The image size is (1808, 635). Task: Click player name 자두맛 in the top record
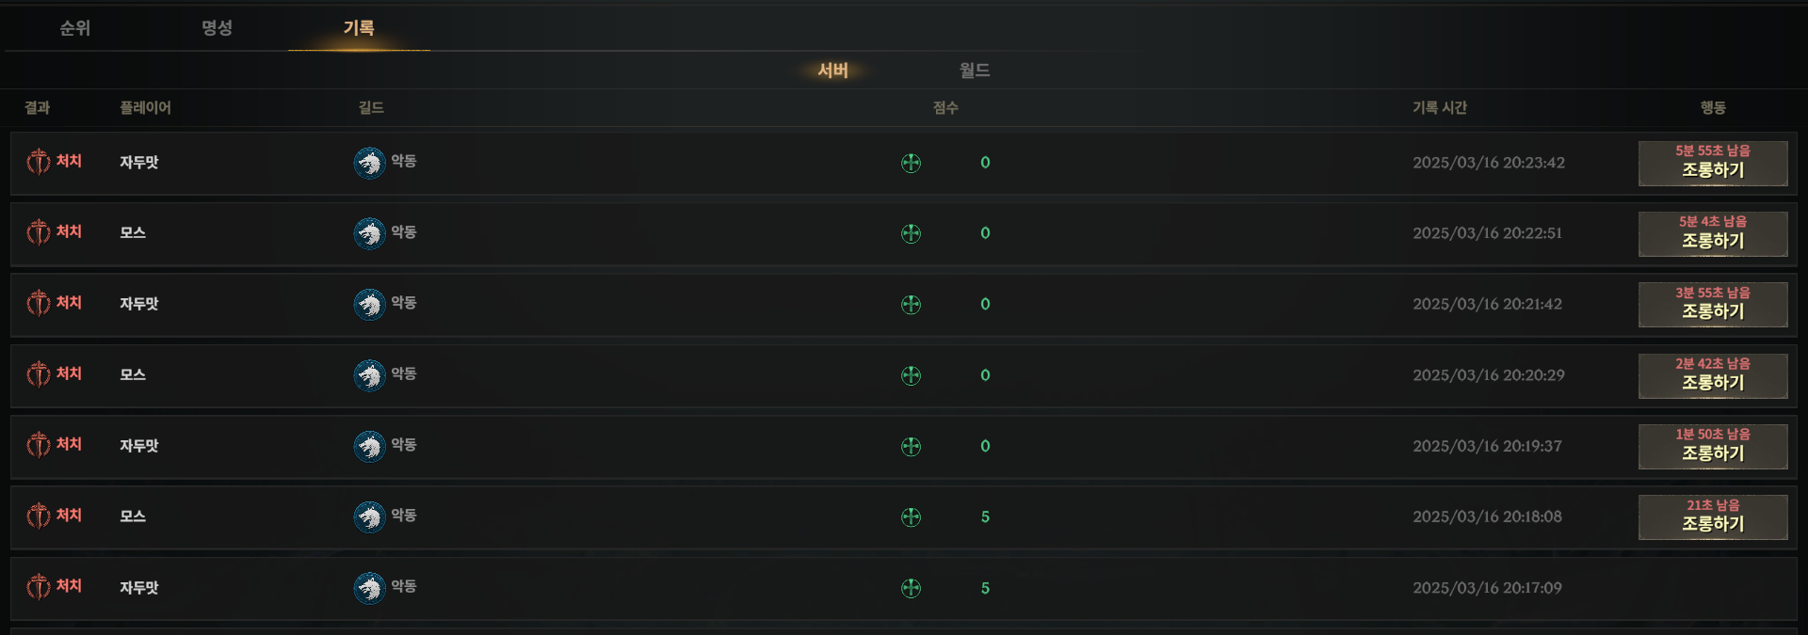139,163
